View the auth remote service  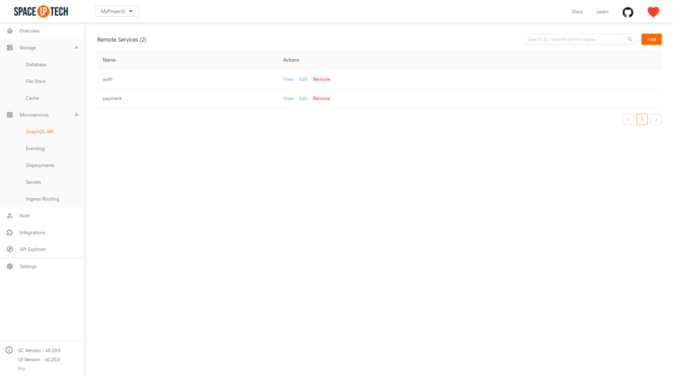click(x=288, y=79)
